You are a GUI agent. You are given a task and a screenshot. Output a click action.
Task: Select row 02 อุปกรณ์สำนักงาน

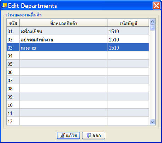(78, 39)
